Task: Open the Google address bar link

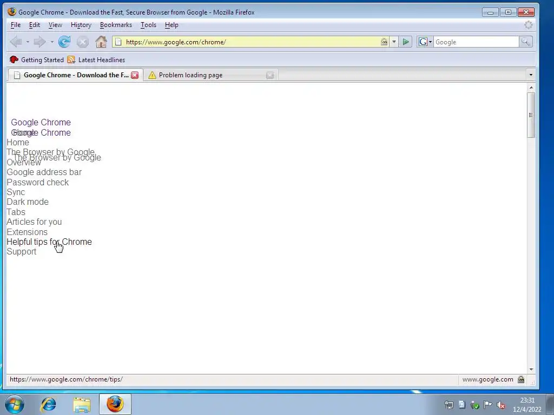Action: pyautogui.click(x=44, y=172)
